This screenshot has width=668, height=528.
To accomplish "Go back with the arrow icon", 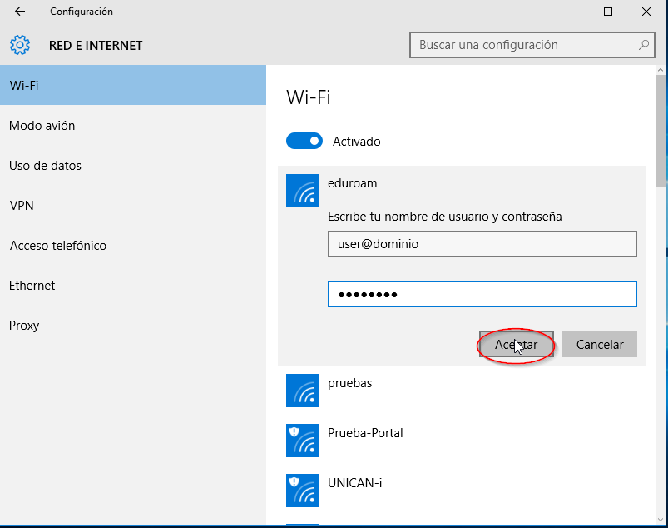I will [x=20, y=12].
